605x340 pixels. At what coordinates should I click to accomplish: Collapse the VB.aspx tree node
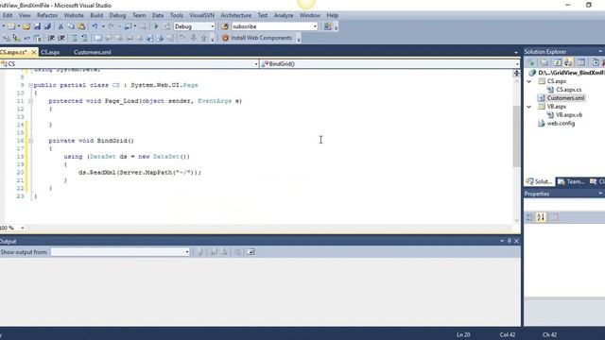pos(529,107)
